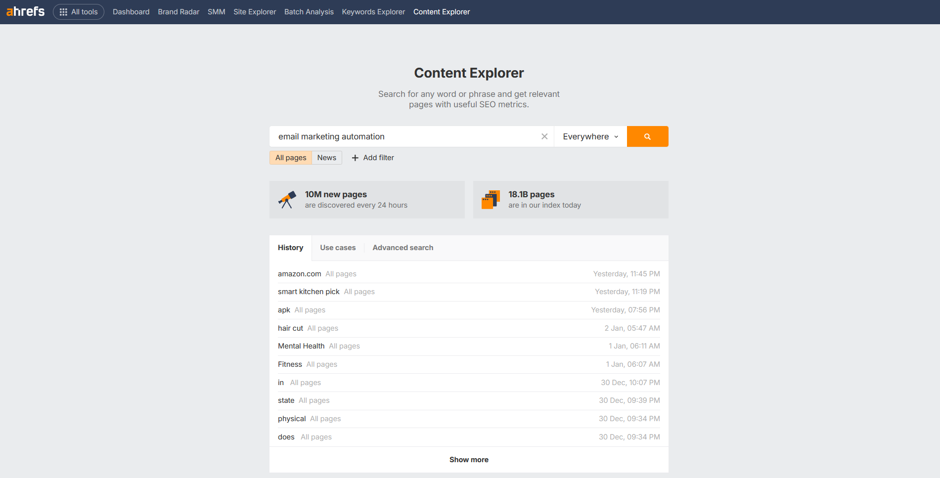Image resolution: width=940 pixels, height=478 pixels.
Task: Clear the search query with the X icon
Action: (544, 136)
